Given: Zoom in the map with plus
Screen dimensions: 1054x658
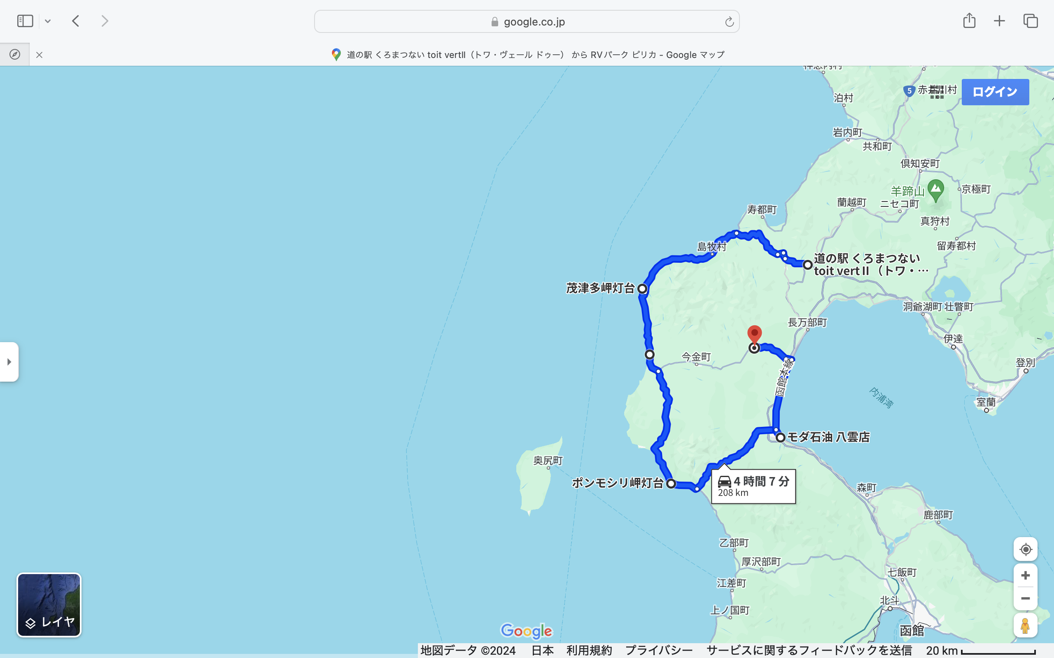Looking at the screenshot, I should pyautogui.click(x=1025, y=575).
